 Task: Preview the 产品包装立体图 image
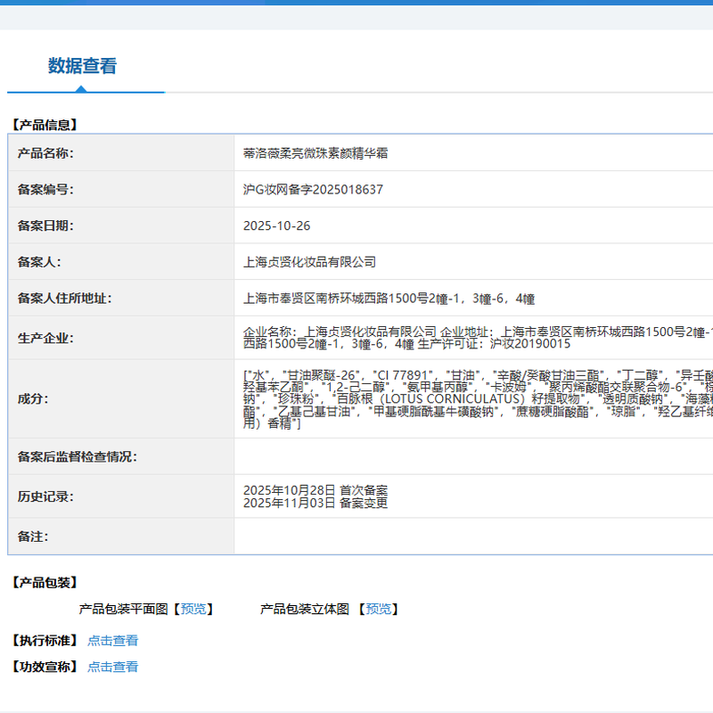[378, 609]
